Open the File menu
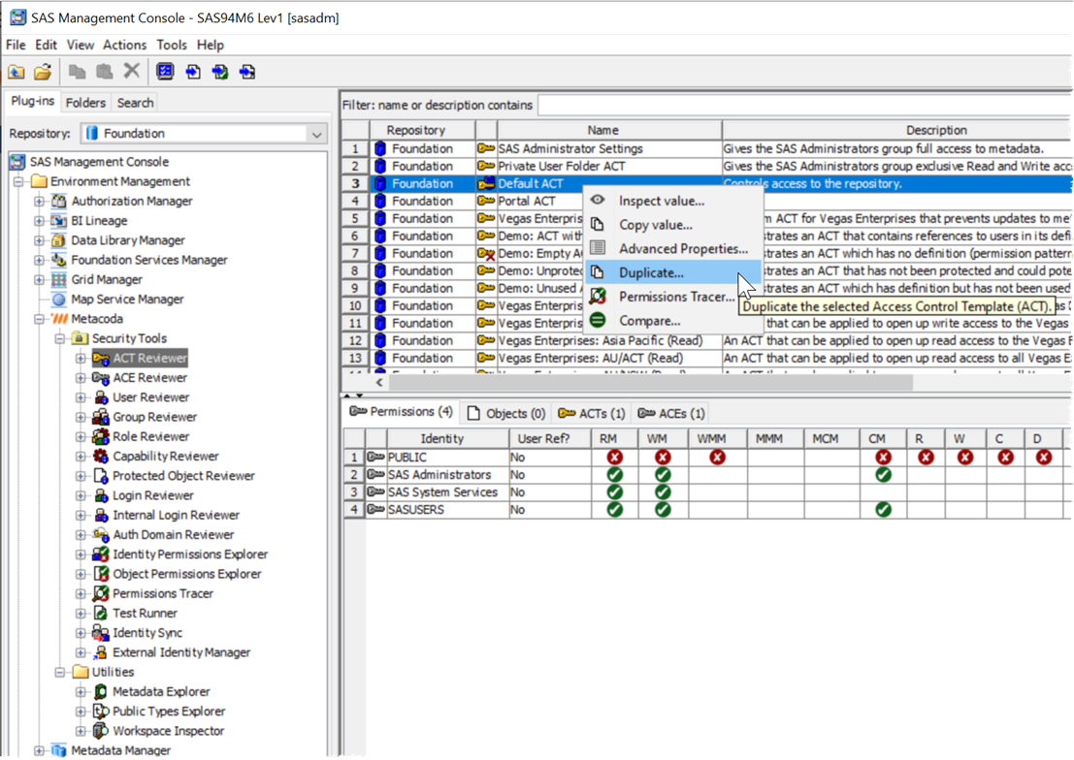 click(x=16, y=46)
